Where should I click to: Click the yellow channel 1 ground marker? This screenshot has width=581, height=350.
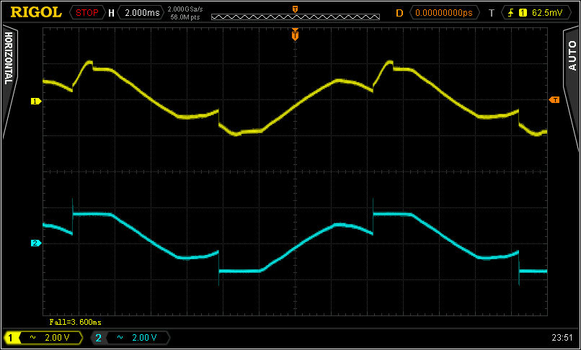pyautogui.click(x=34, y=102)
